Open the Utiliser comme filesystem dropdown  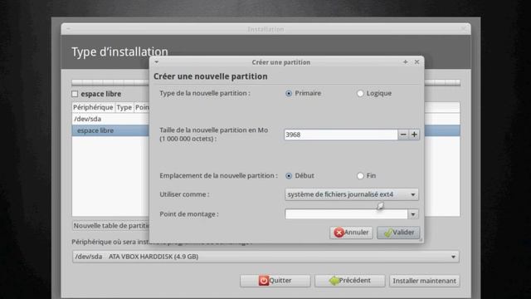coord(352,194)
